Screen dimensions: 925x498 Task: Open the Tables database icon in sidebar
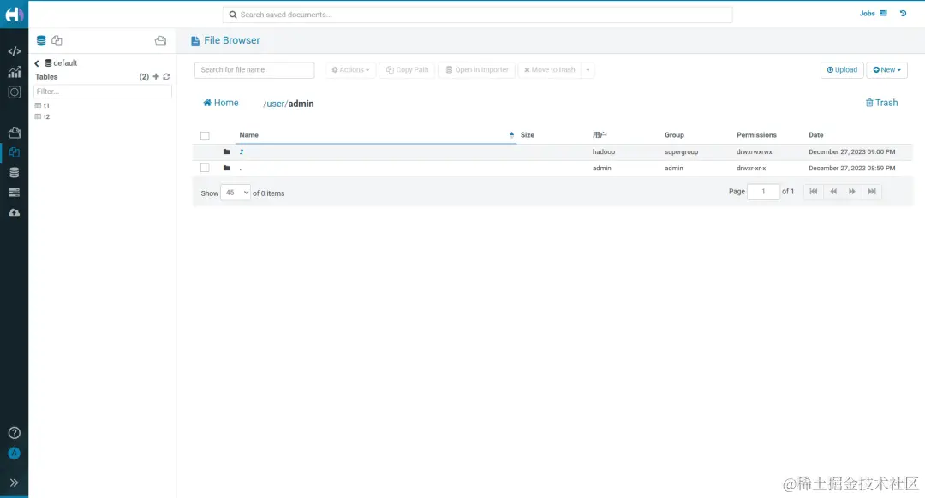coord(15,172)
